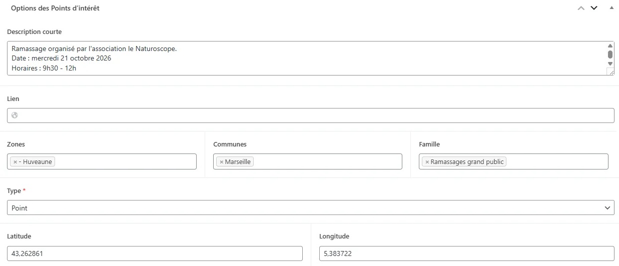Click the Lien label

pos(13,99)
